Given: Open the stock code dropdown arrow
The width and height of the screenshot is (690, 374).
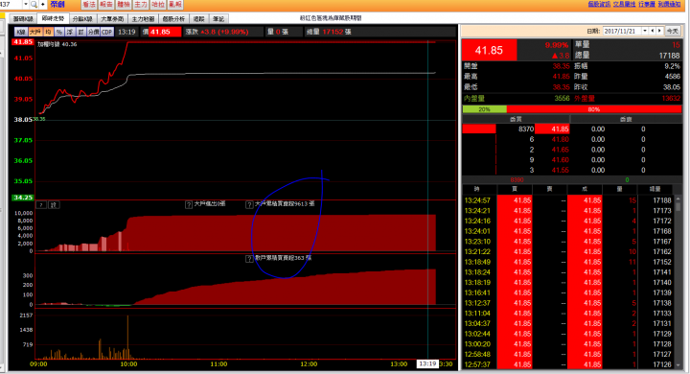Looking at the screenshot, I should coord(26,5).
